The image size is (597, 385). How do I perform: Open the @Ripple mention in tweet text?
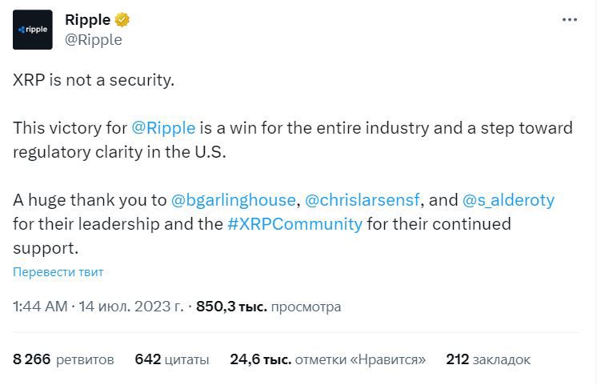163,128
